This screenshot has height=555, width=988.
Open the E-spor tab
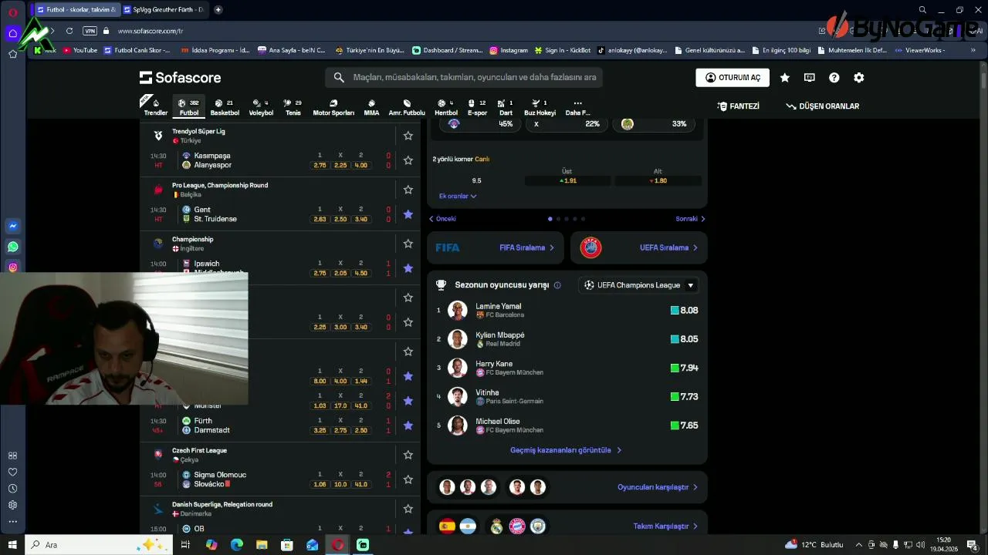coord(477,107)
